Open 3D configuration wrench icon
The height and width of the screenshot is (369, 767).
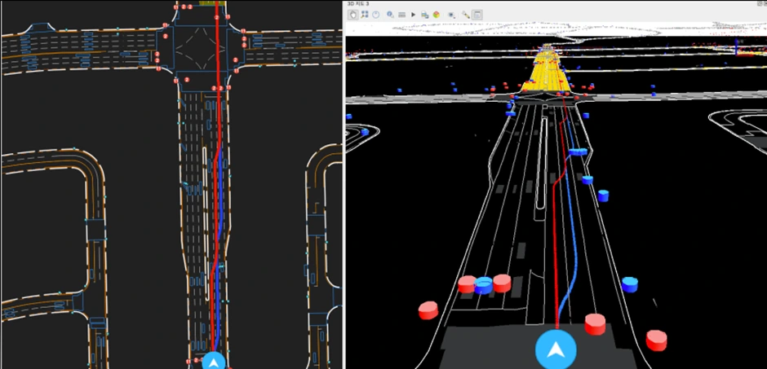click(x=466, y=15)
